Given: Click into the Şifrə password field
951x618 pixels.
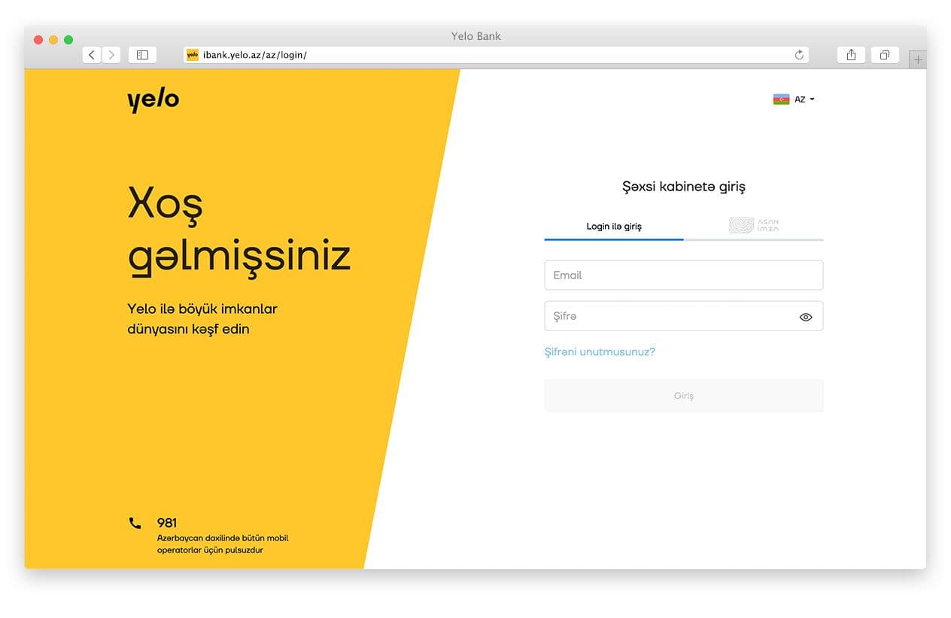Looking at the screenshot, I should coord(670,317).
